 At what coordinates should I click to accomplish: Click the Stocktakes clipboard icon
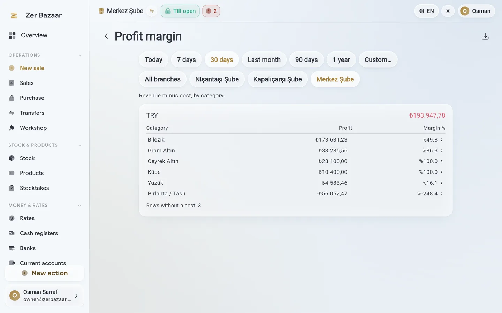[12, 188]
